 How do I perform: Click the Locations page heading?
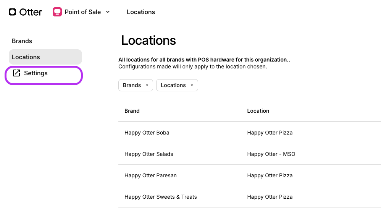pyautogui.click(x=149, y=41)
